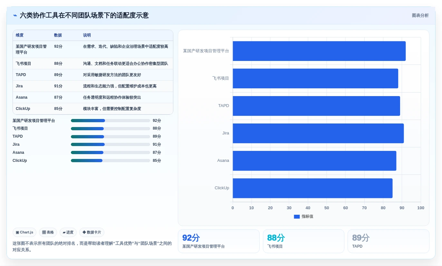Select the 表格 tag chip
442x266 pixels.
tap(48, 232)
